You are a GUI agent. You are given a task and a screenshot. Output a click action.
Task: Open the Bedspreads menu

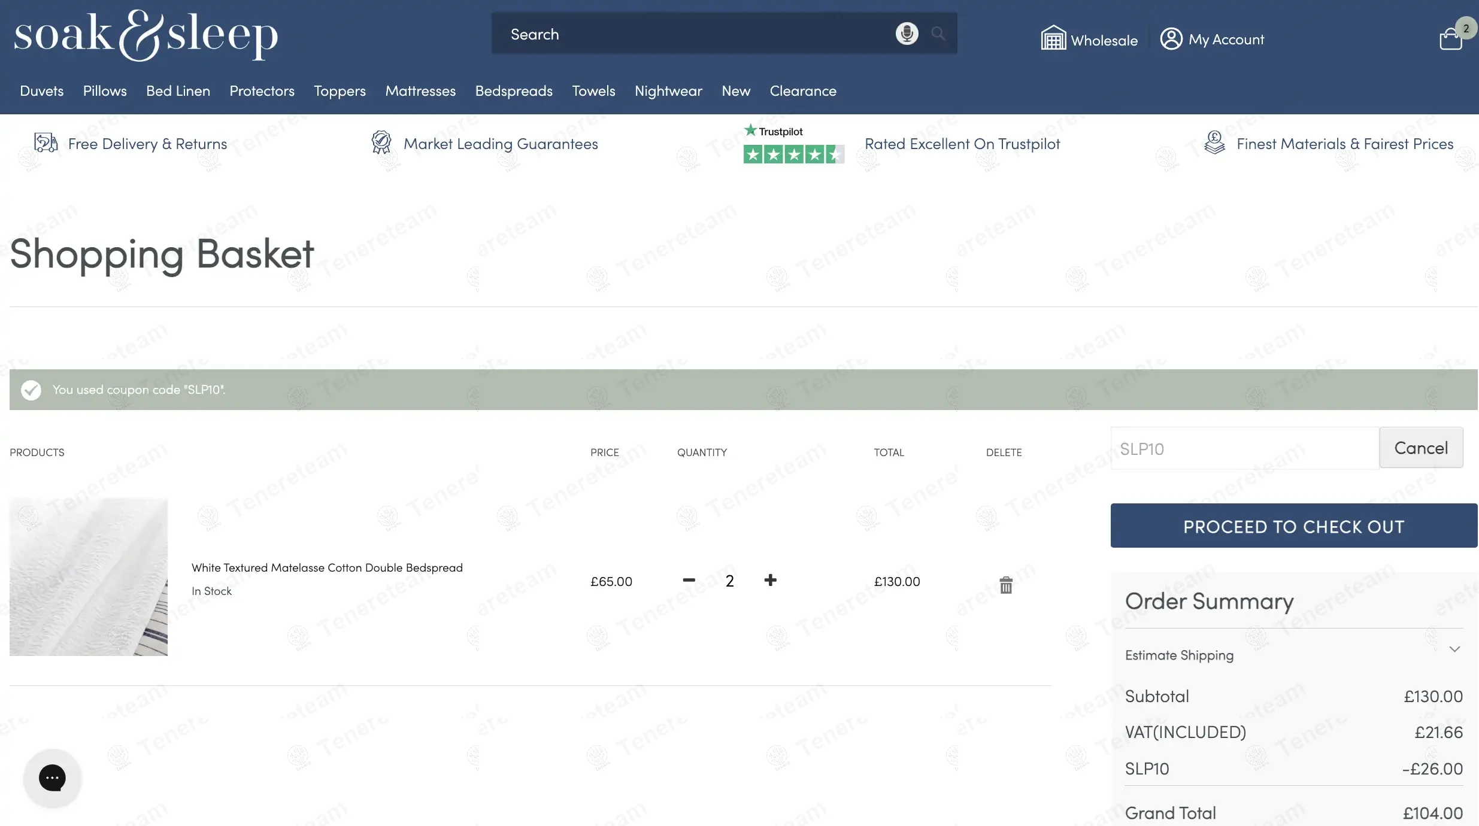pyautogui.click(x=514, y=91)
